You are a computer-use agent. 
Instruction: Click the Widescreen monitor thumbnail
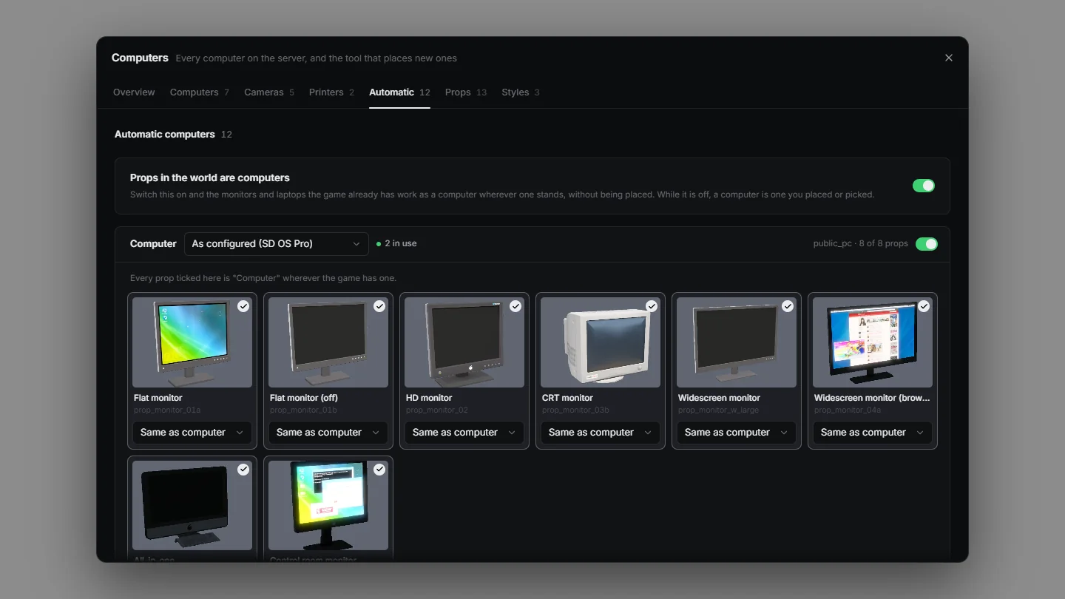pos(737,342)
